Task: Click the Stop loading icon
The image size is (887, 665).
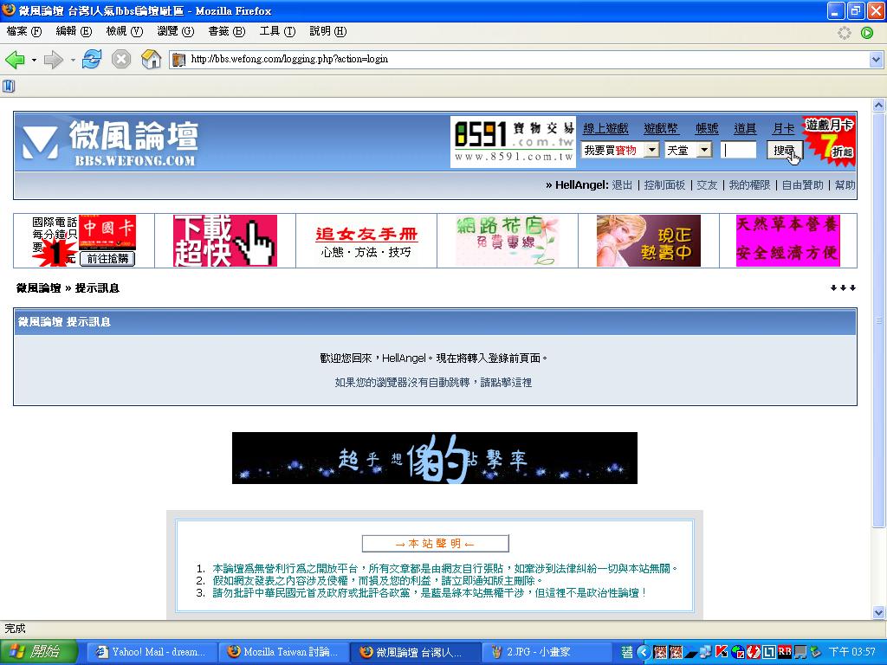Action: point(121,59)
